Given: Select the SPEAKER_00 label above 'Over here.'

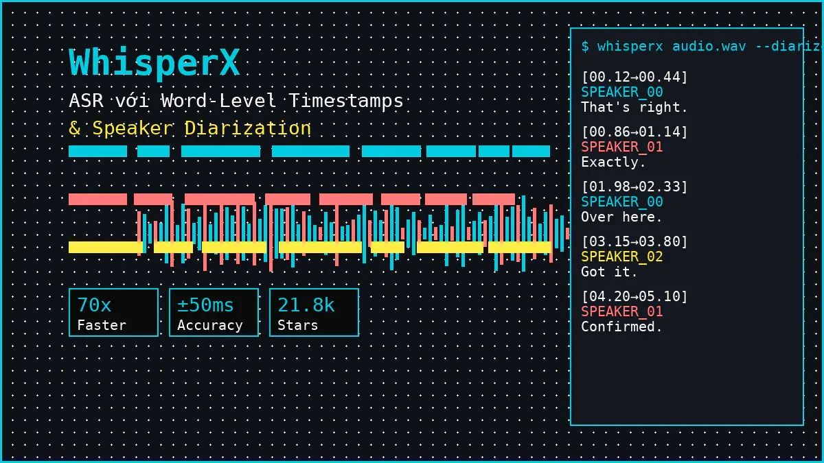Looking at the screenshot, I should (x=622, y=202).
